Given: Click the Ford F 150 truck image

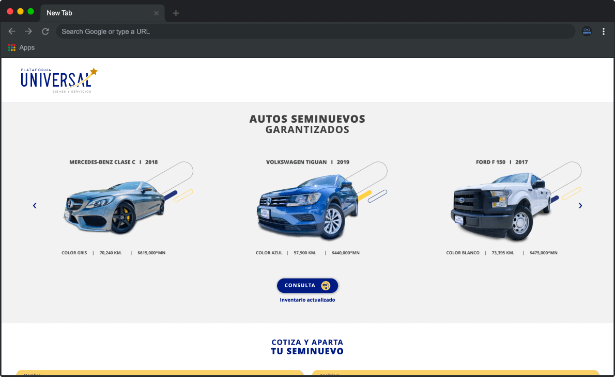Looking at the screenshot, I should (501, 207).
